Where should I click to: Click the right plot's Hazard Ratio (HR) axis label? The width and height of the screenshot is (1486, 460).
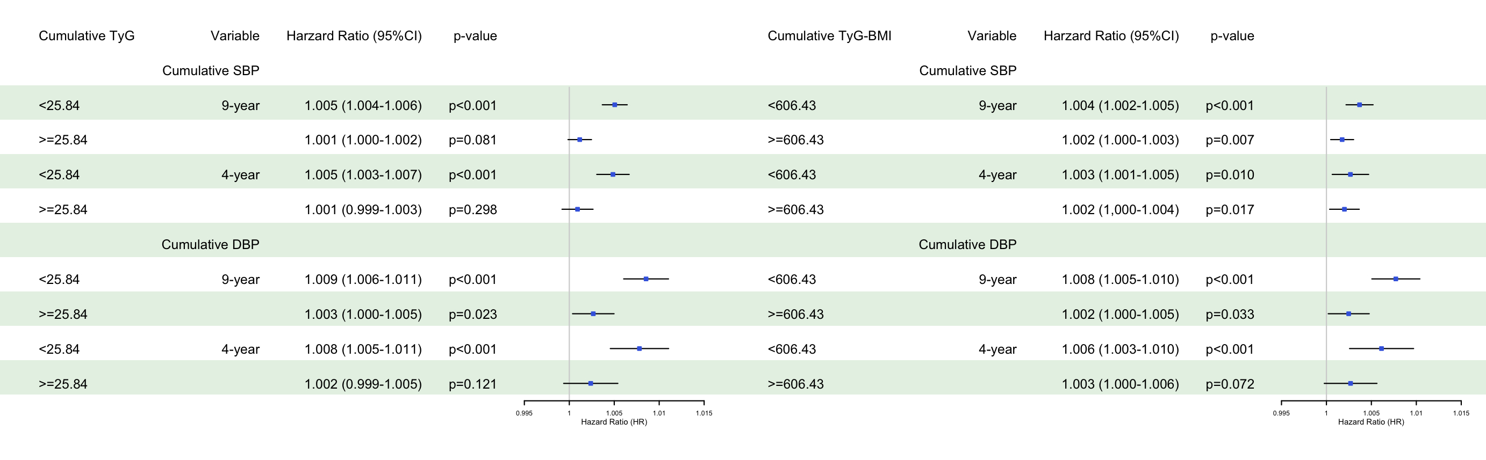(1370, 422)
